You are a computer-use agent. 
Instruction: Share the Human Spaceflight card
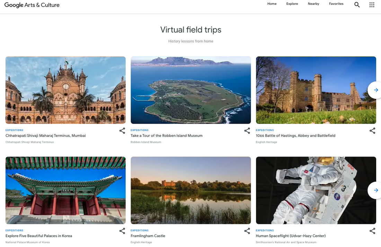[372, 231]
